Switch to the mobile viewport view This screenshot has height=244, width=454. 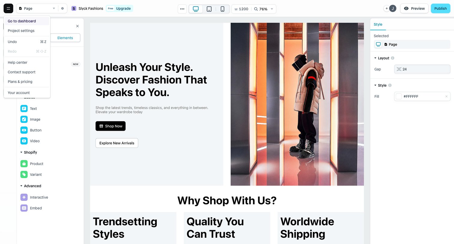tap(222, 9)
